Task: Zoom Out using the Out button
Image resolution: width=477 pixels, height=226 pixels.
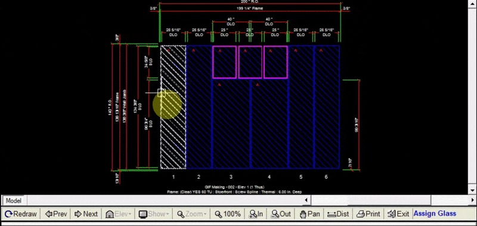Action: click(x=281, y=214)
